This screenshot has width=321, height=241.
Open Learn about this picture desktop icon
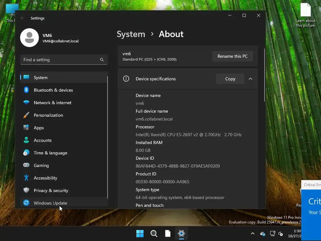(305, 15)
